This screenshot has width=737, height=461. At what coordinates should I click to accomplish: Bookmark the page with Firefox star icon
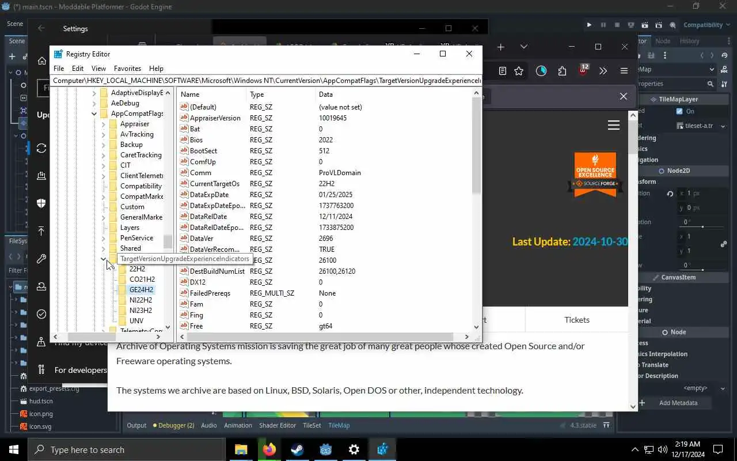tap(519, 71)
